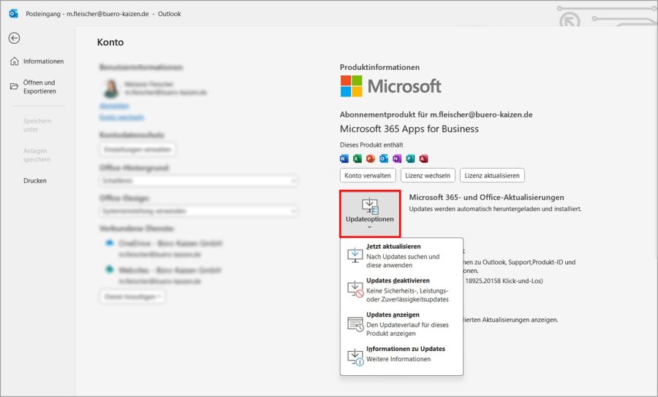The image size is (658, 397).
Task: Open Öffnen und Exportieren in the sidebar
Action: pos(37,87)
